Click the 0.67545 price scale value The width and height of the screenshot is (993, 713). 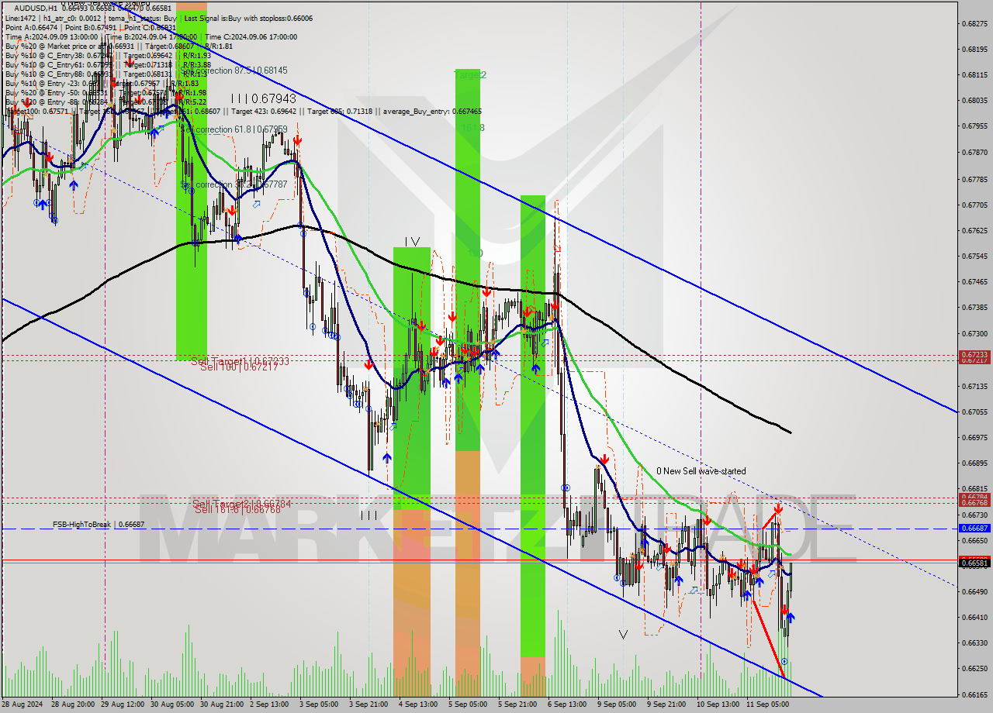[974, 256]
